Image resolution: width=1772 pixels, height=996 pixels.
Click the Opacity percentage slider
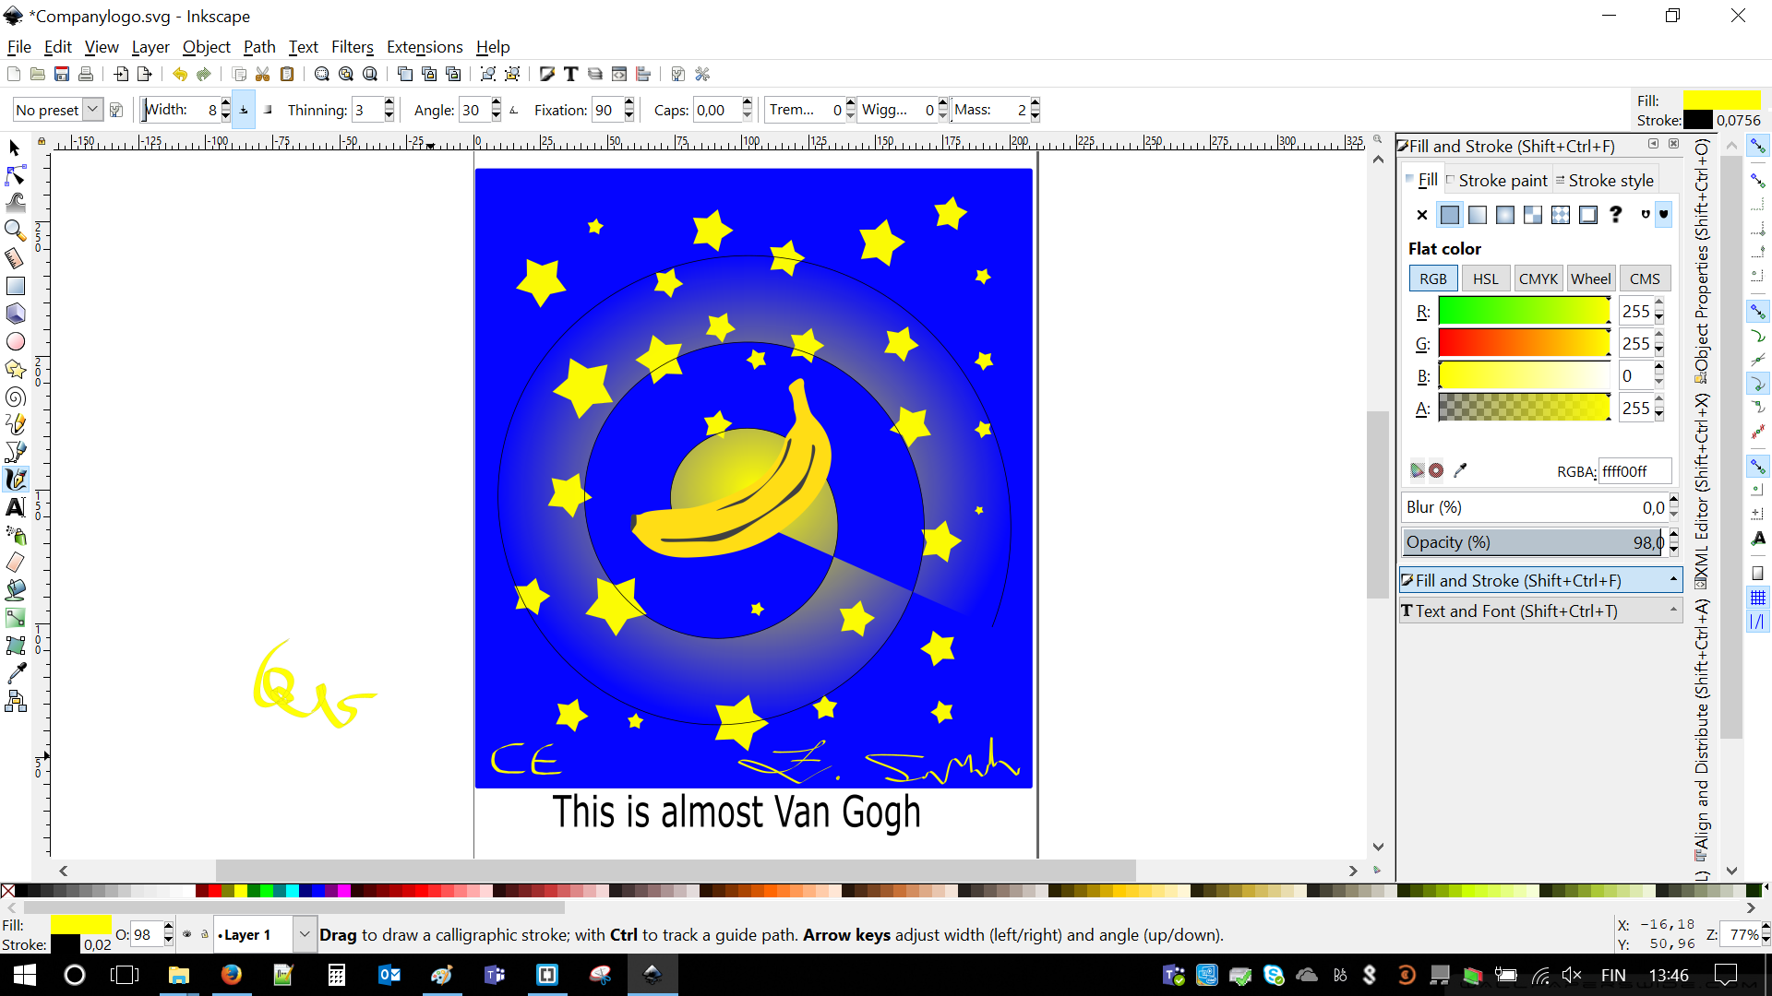click(x=1533, y=542)
